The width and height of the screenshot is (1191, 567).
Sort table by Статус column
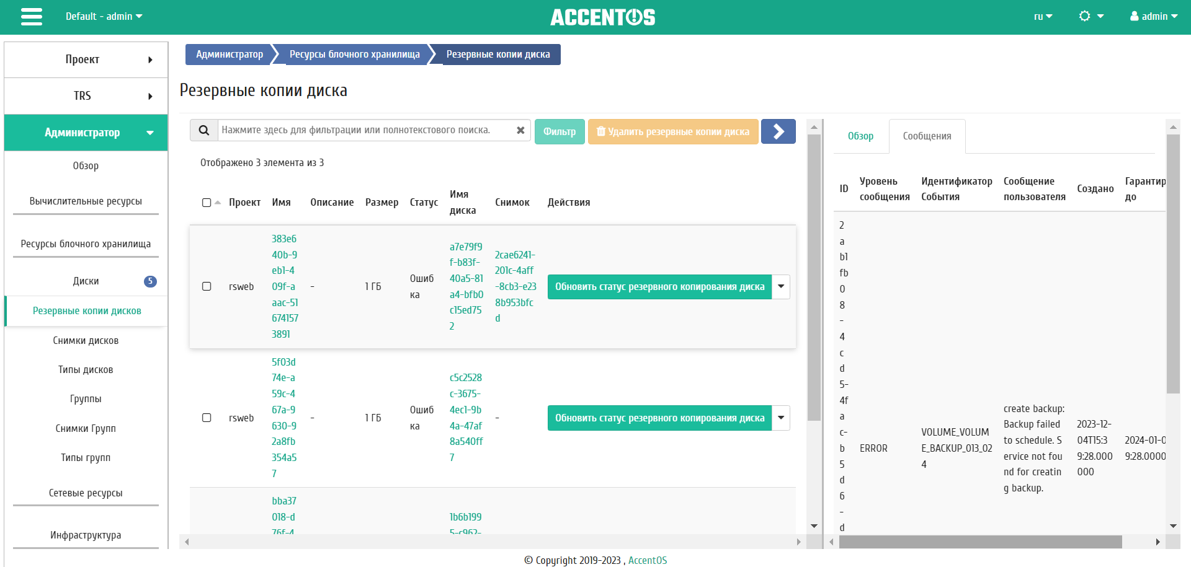tap(424, 203)
